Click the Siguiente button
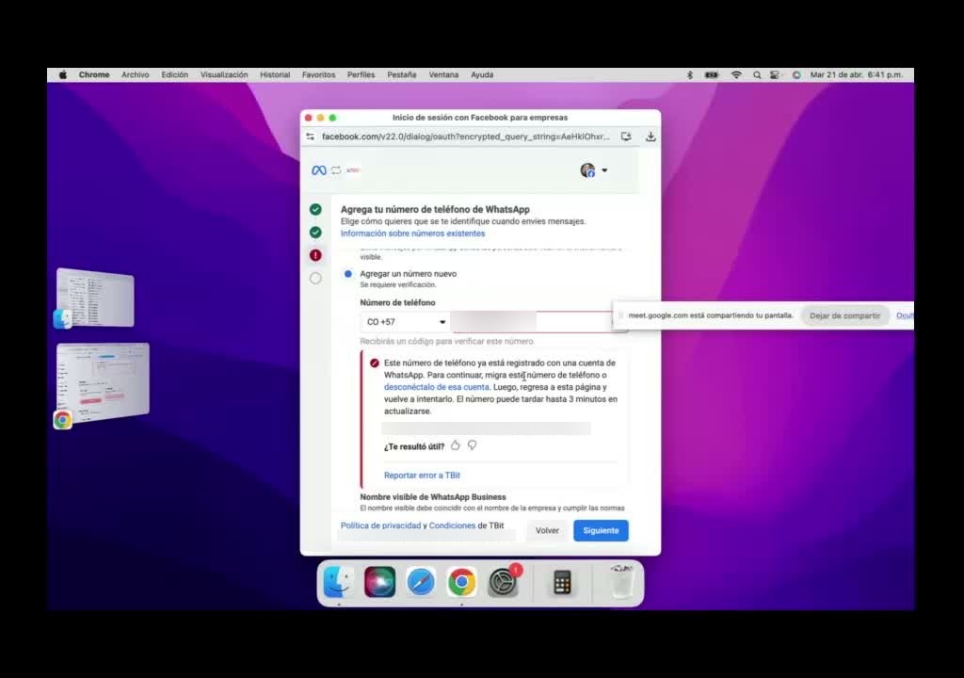The height and width of the screenshot is (678, 964). coord(601,531)
